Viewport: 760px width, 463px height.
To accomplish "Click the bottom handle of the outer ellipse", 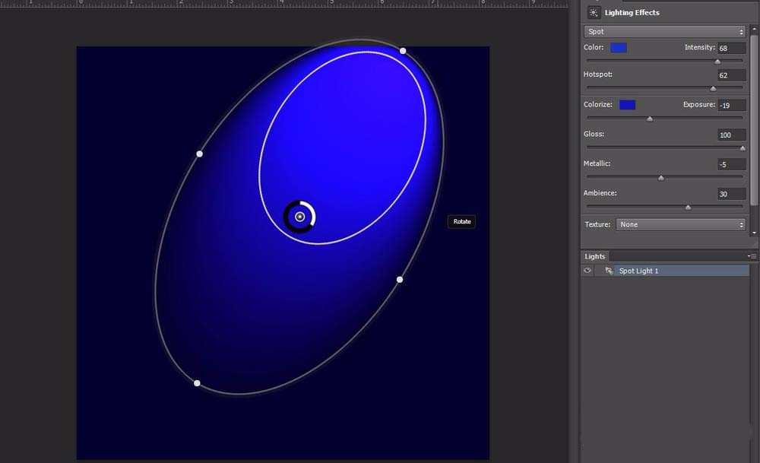I will (197, 383).
